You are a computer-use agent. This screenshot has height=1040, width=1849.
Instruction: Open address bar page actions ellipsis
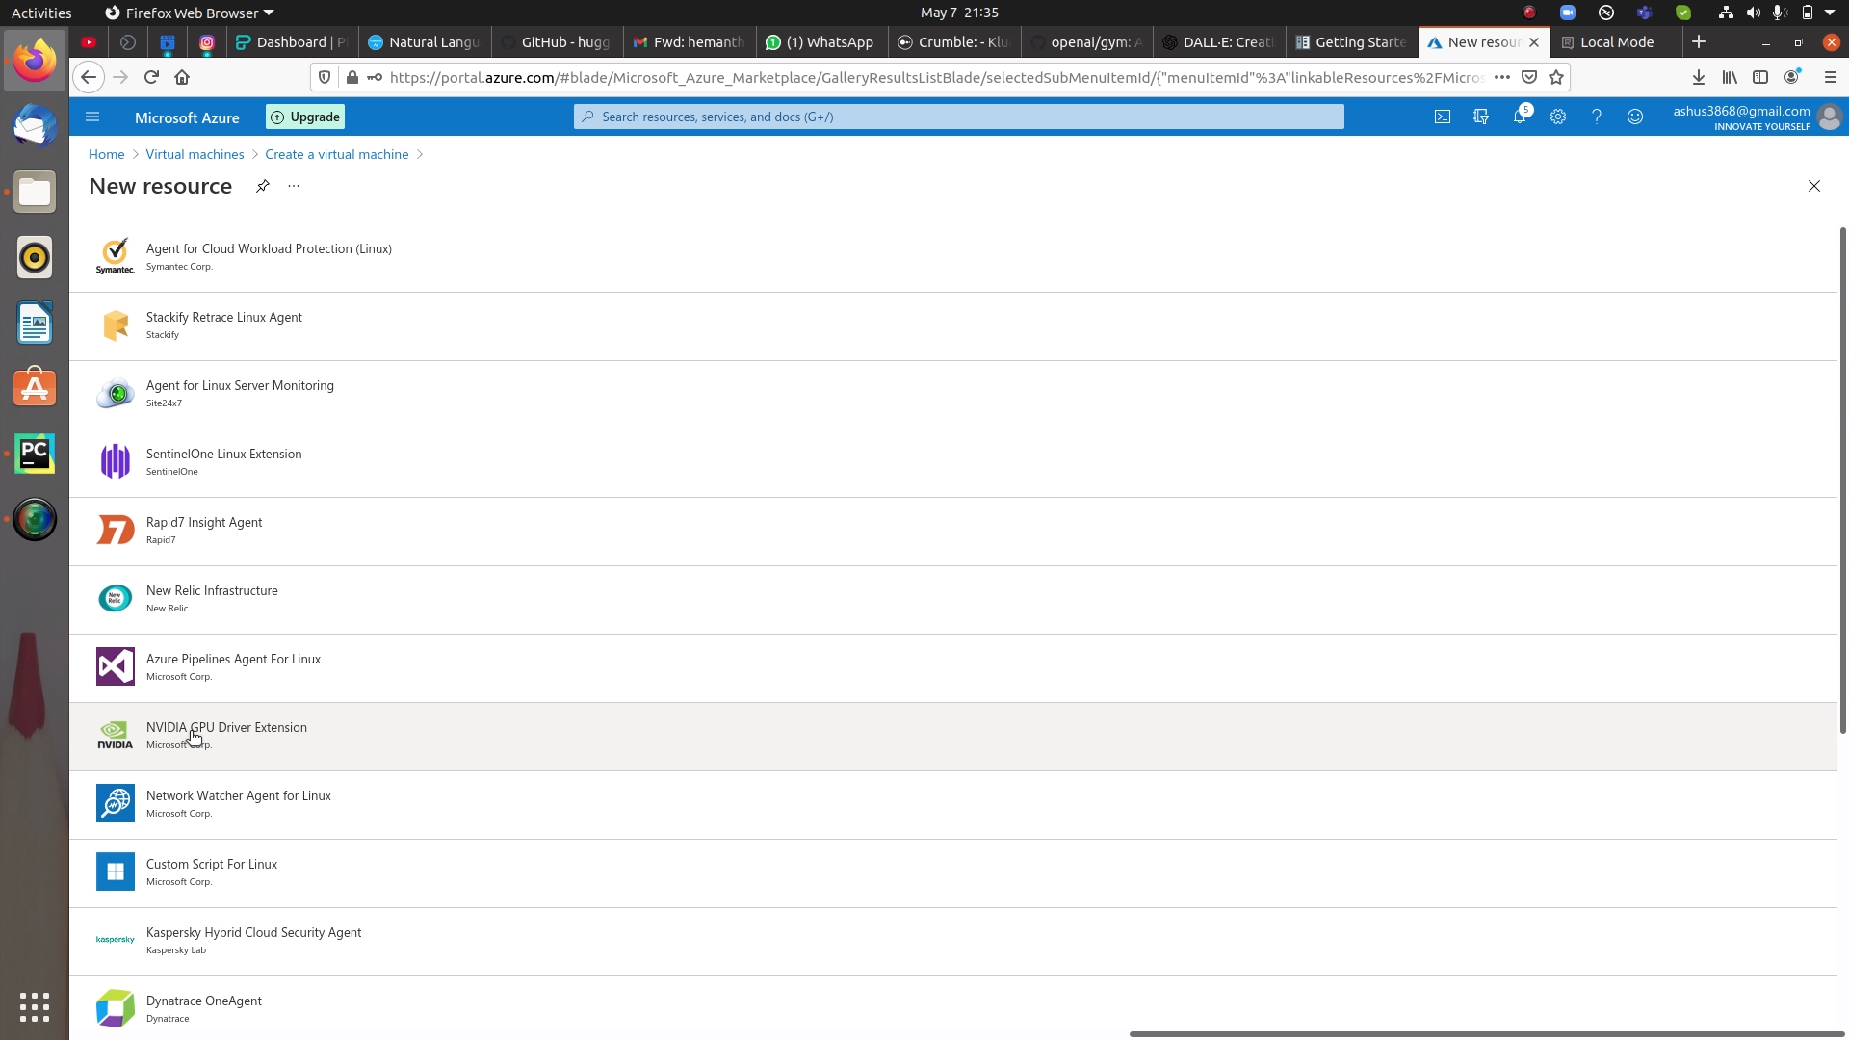[1502, 77]
